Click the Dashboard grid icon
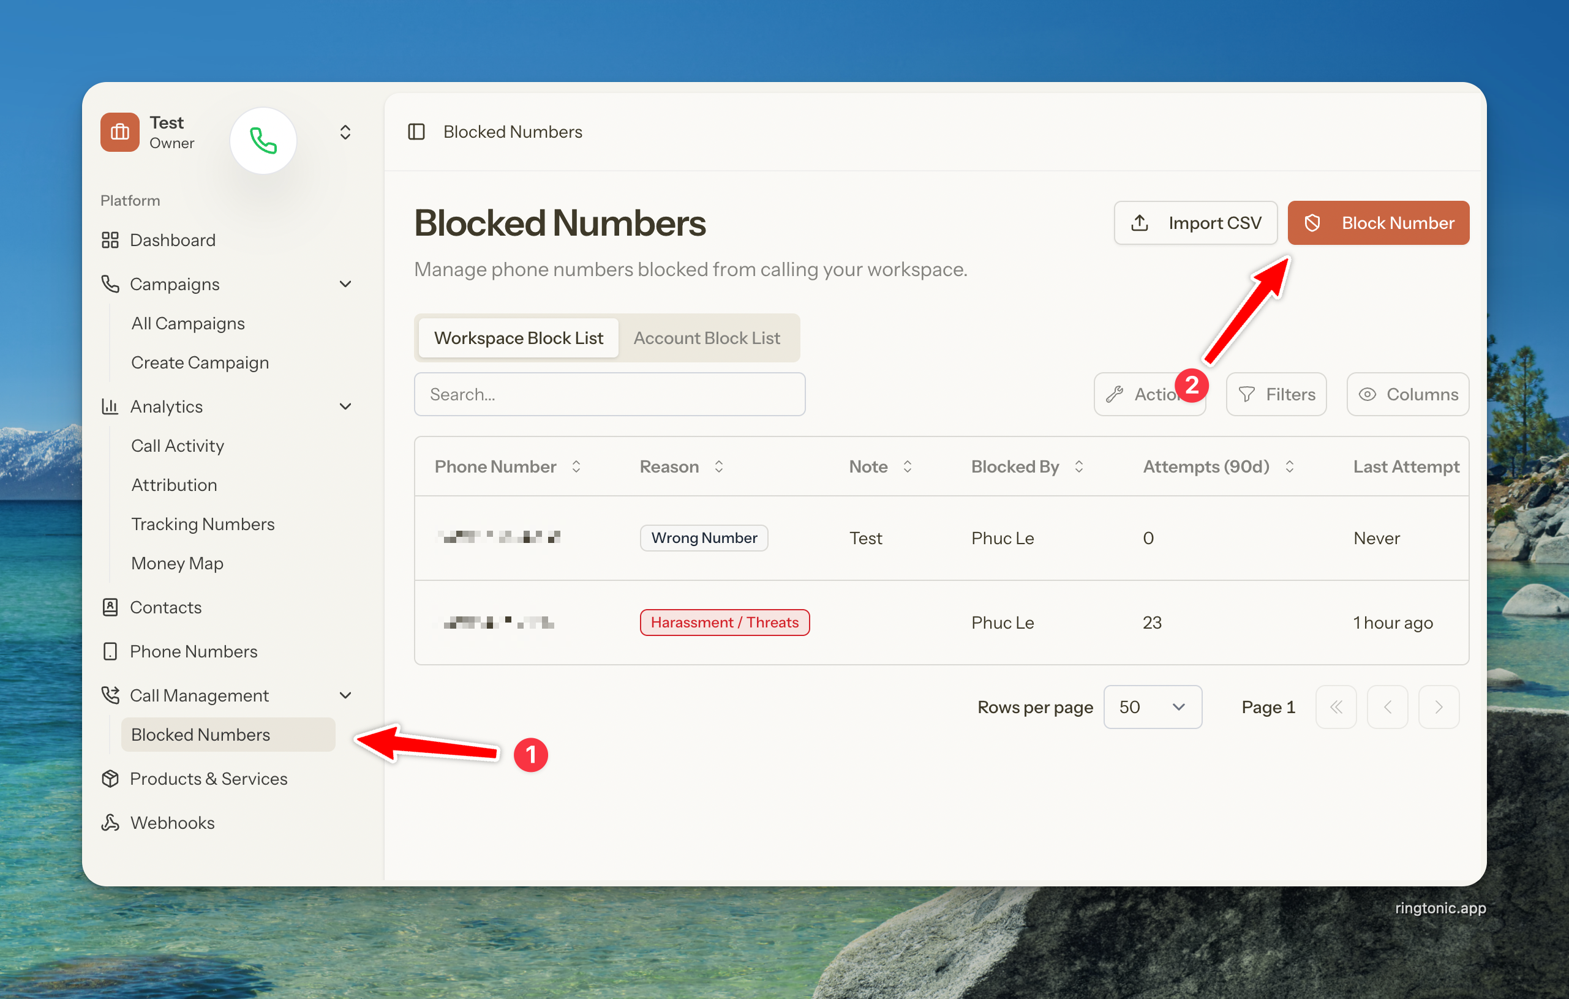The image size is (1569, 999). pyautogui.click(x=110, y=240)
